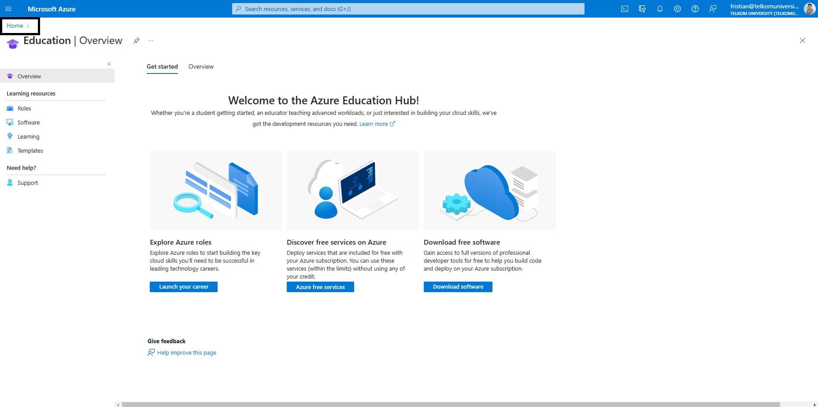Click the breadcrumb chevron after Home
Screen dimensions: 818x407
28,26
